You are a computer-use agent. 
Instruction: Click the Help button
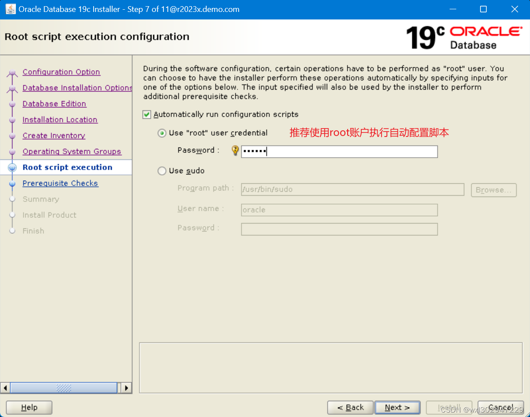[29, 407]
